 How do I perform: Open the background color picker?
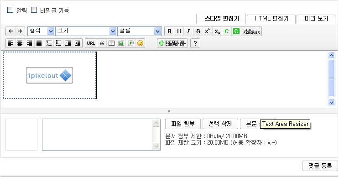click(x=236, y=31)
